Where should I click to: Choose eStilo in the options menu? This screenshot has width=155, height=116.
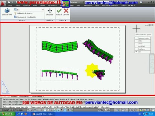pyautogui.click(x=142, y=41)
